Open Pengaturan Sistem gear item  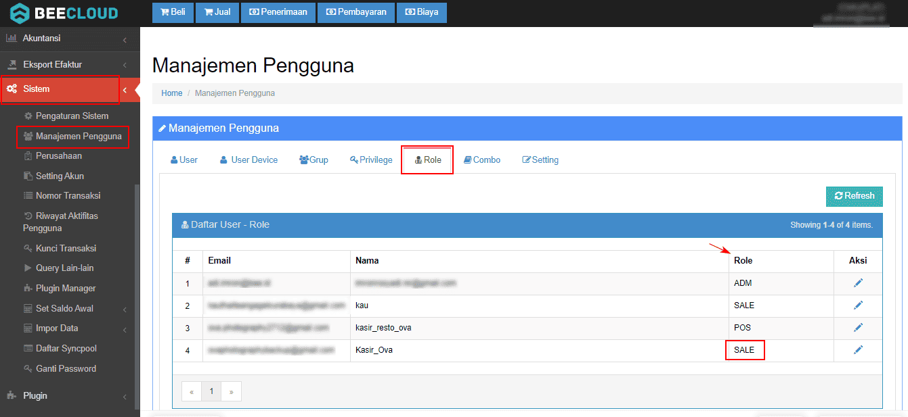(71, 116)
